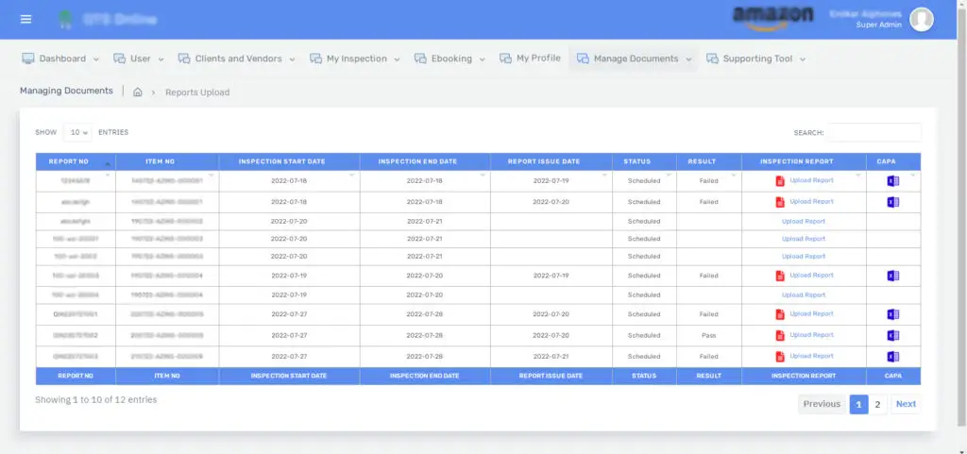
Task: Open CAPA Excel icon in first row
Action: (893, 180)
